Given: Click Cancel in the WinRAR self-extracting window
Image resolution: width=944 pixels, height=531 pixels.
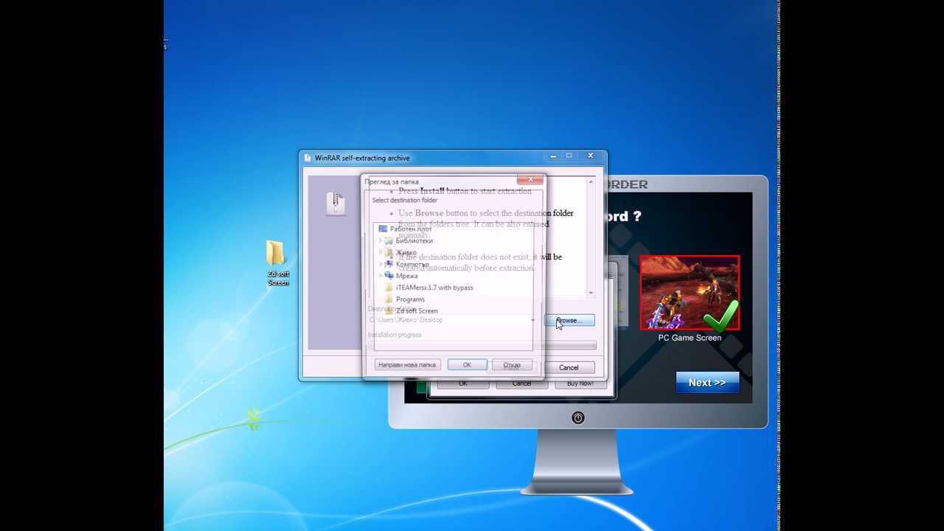Looking at the screenshot, I should [569, 367].
